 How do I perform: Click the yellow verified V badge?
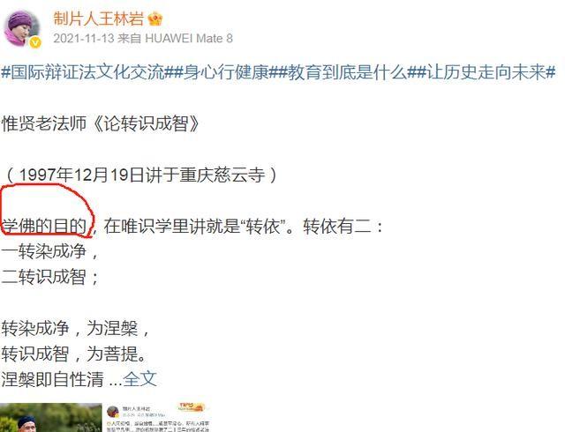tap(35, 42)
